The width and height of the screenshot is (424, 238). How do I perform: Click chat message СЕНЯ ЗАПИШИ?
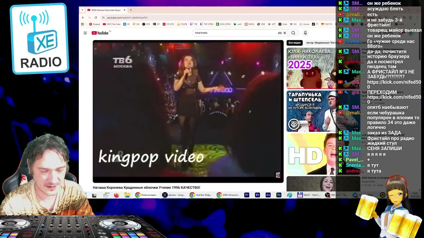point(385,149)
